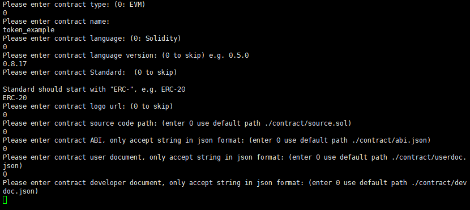The width and height of the screenshot is (470, 210).
Task: Click the 'token_example' contract name text
Action: coord(29,30)
